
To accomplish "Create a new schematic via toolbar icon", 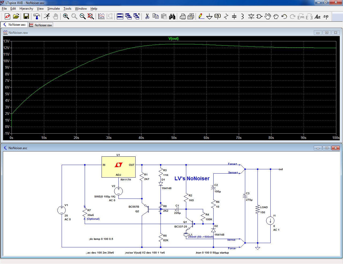I will coord(8,16).
